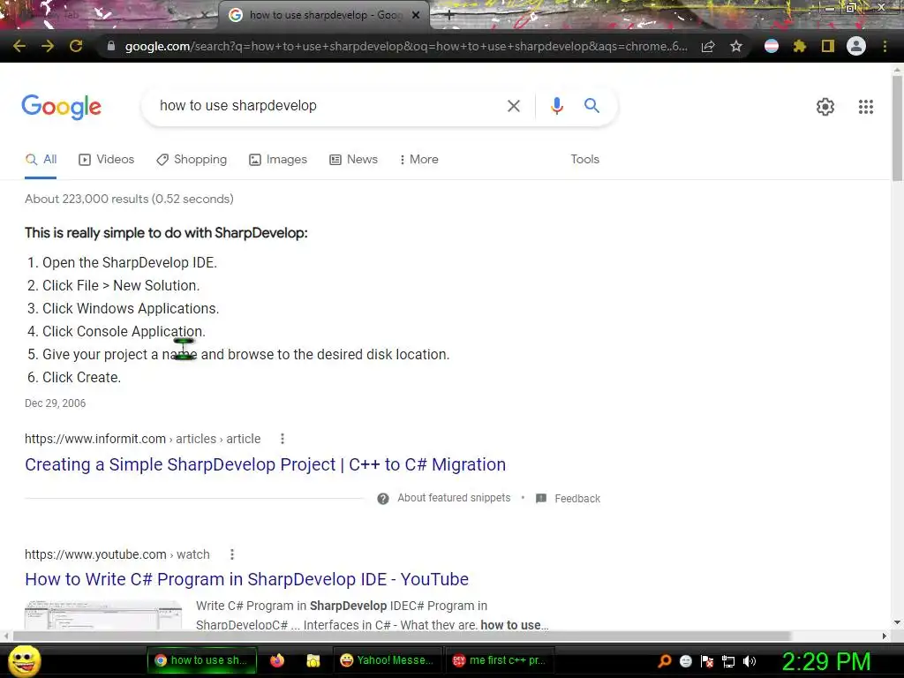Switch to Yahoo! Messenger window
Screen dimensions: 904x678
[x=388, y=660]
